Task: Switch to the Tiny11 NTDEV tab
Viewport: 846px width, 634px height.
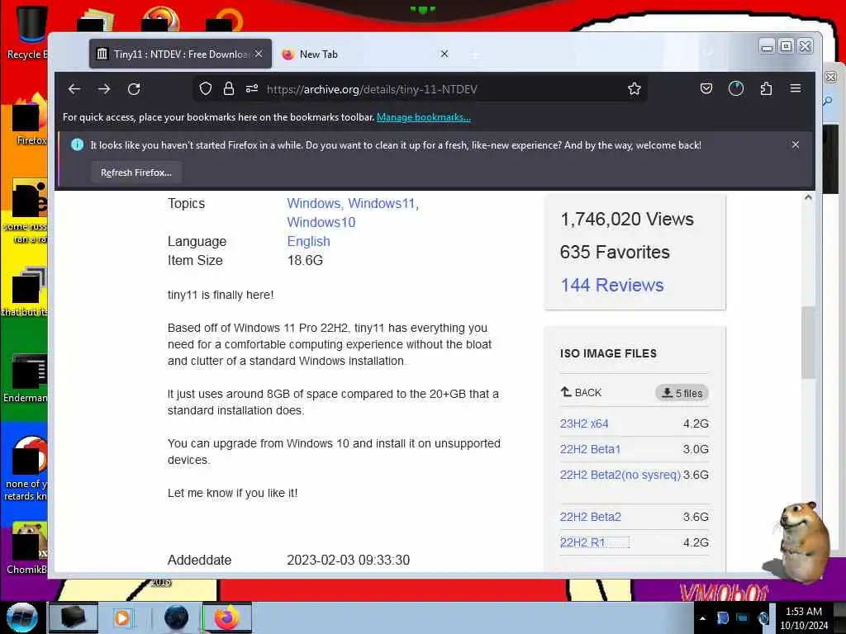Action: (180, 54)
